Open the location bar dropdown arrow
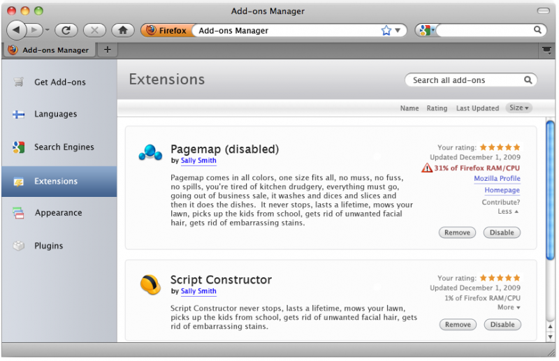Viewport: 559px width, 361px height. 398,30
